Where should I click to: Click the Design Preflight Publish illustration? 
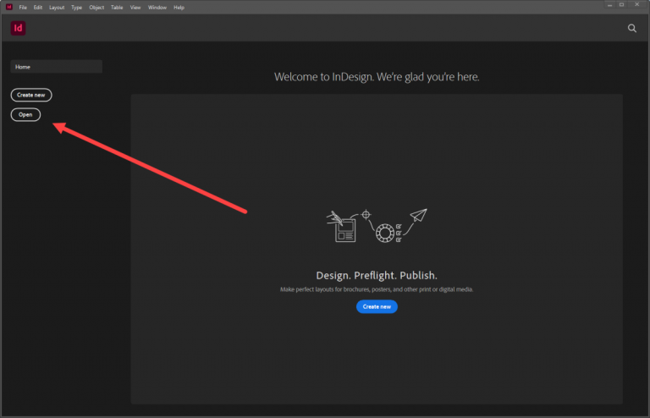(377, 227)
